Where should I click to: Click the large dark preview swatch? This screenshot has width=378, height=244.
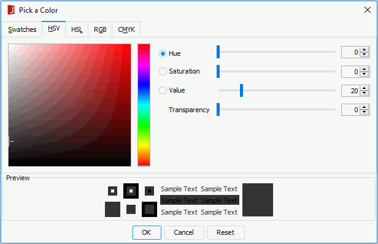click(x=258, y=200)
